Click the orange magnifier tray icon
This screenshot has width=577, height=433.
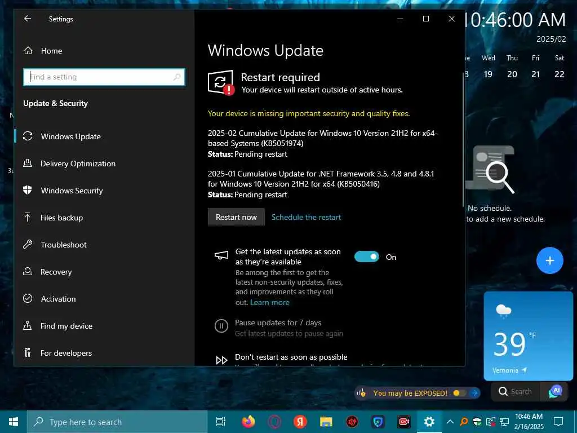click(x=464, y=422)
